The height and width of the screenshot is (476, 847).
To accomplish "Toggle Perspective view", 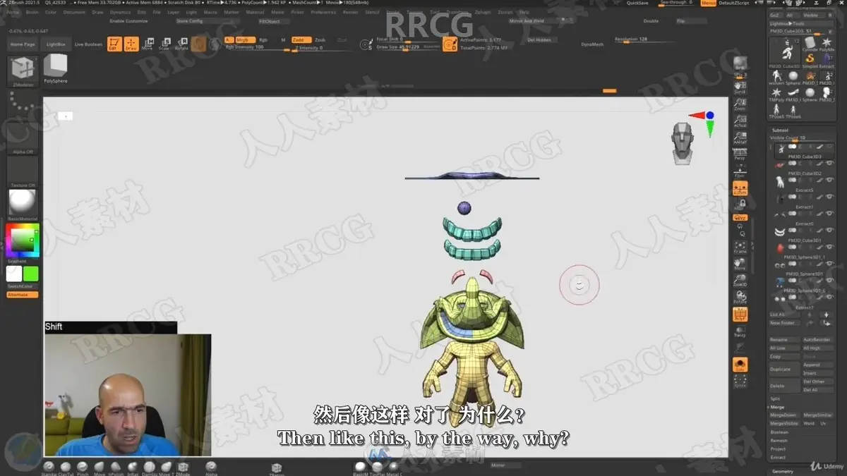I will [x=740, y=154].
